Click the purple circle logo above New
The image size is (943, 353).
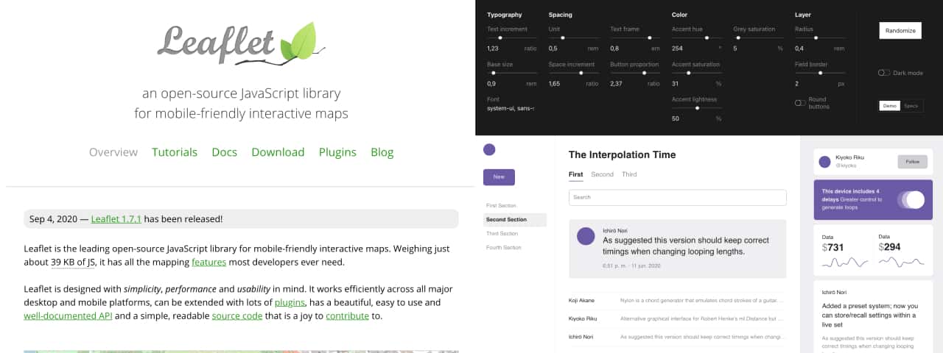pos(489,149)
